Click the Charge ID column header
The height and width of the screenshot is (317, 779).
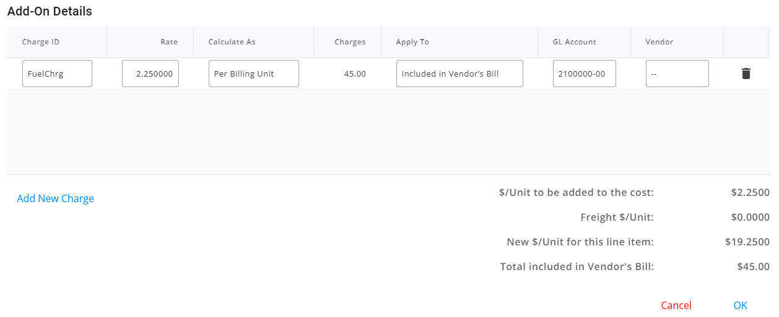41,42
